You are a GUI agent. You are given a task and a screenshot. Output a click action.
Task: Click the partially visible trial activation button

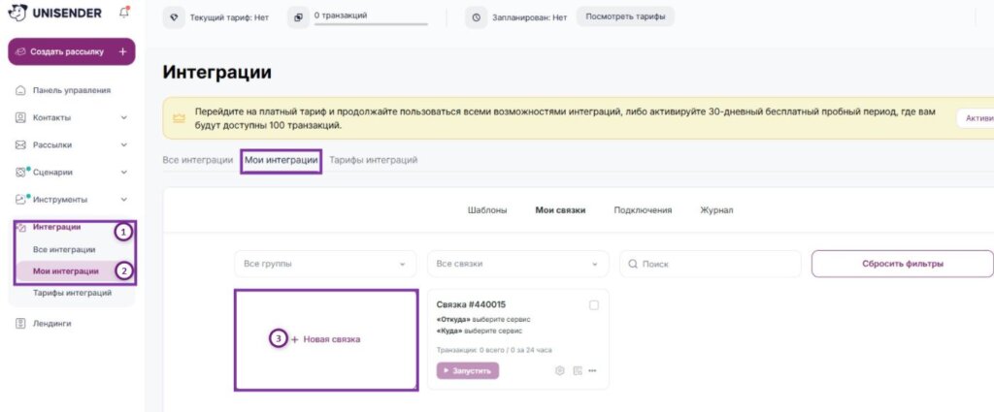click(975, 118)
